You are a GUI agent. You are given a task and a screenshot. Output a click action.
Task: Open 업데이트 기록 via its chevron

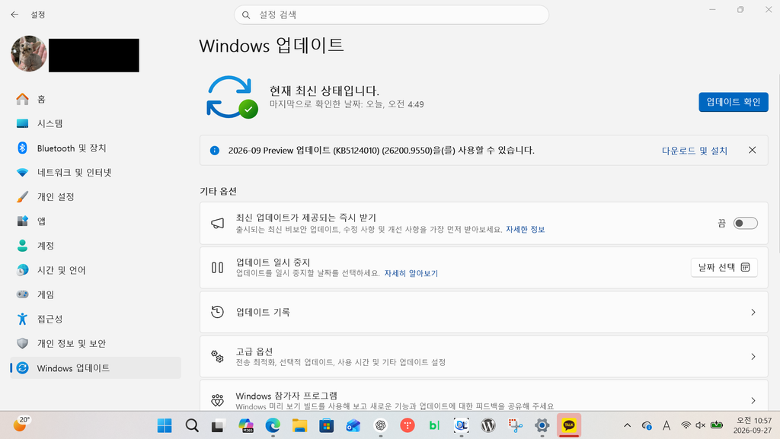753,313
